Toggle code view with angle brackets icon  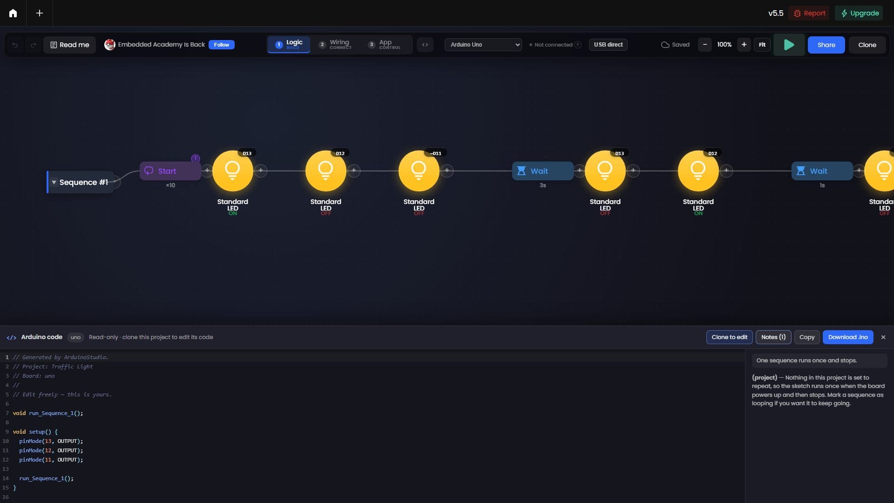coord(425,45)
